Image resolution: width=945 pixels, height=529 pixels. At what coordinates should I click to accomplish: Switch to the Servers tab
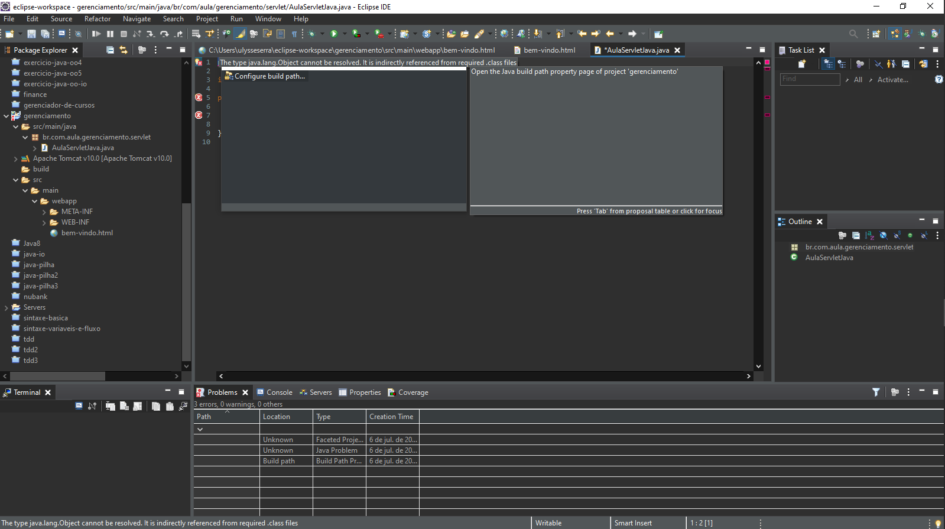tap(315, 392)
